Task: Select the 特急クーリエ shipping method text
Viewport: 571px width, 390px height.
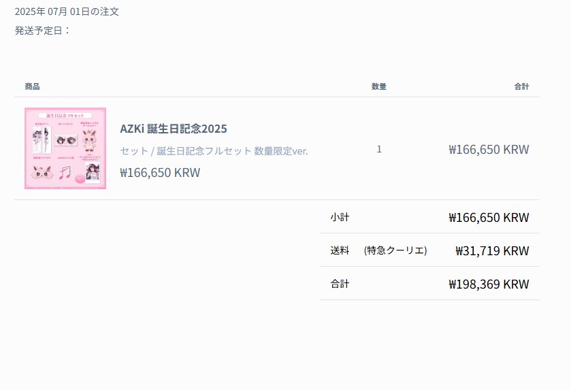Action: coord(395,250)
